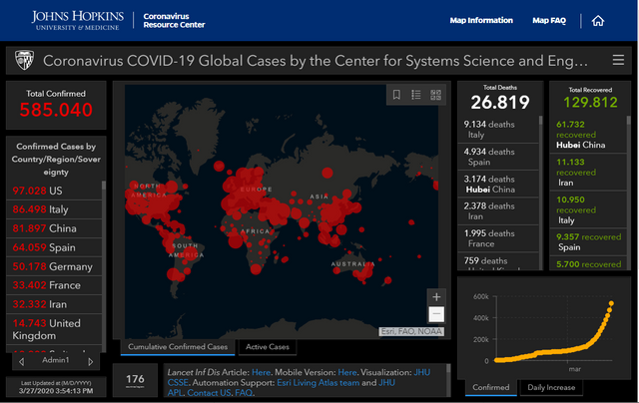Click Italy 10.950 recovered entry
Image resolution: width=639 pixels, height=403 pixels.
coord(588,210)
